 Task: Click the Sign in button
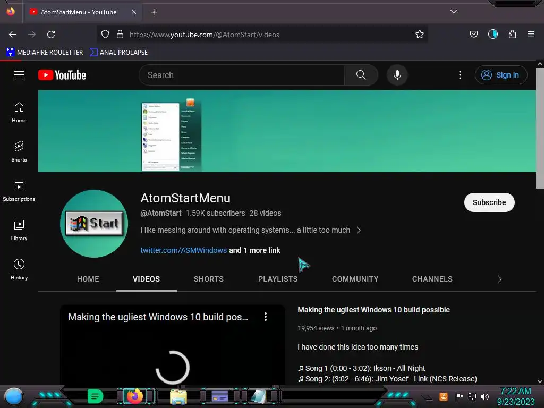pyautogui.click(x=501, y=75)
